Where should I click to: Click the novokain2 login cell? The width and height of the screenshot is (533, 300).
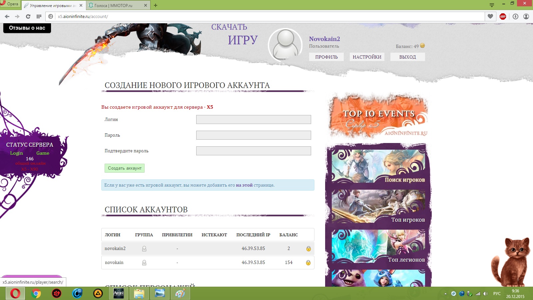pos(115,248)
